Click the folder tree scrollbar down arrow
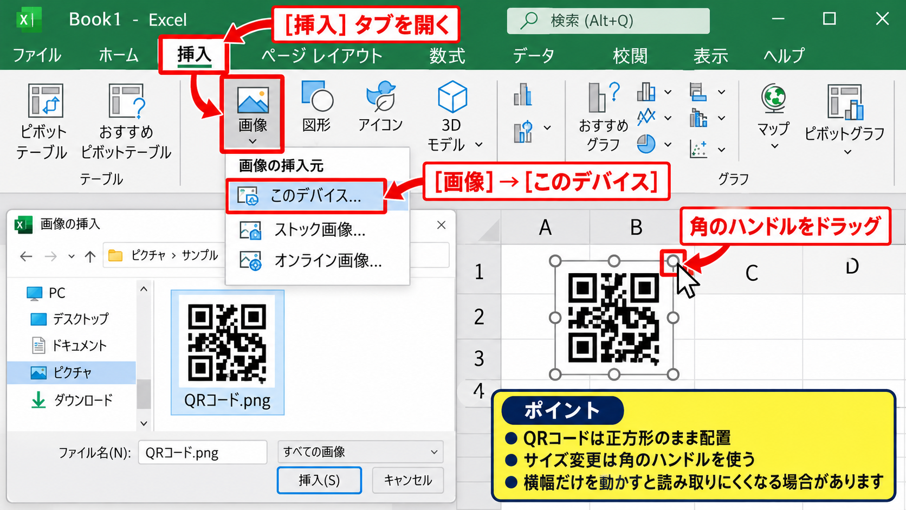 point(144,423)
